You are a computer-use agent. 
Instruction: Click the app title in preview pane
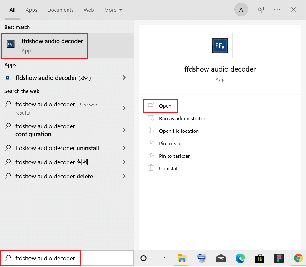(220, 69)
